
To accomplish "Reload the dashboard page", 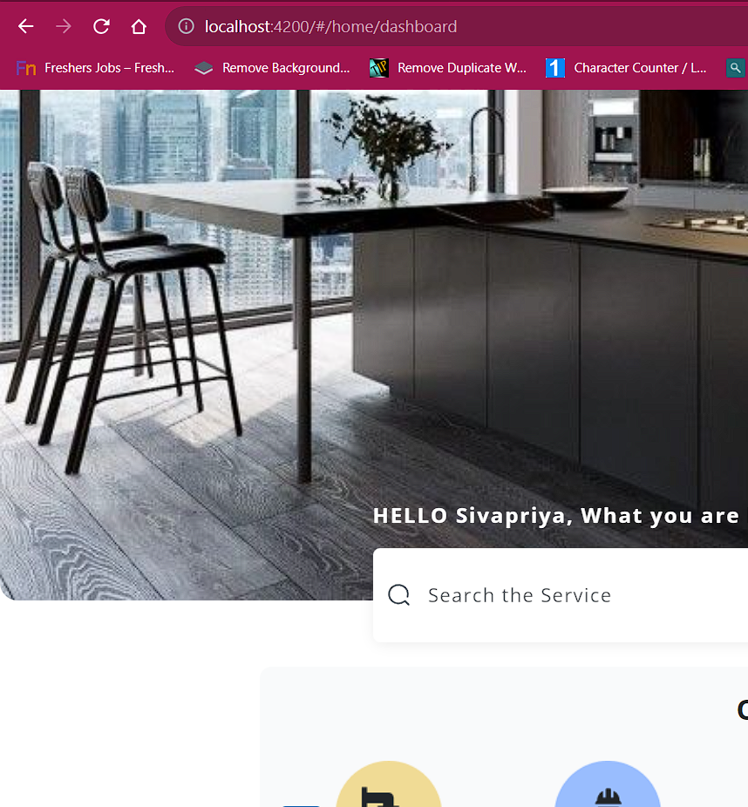I will coord(101,26).
